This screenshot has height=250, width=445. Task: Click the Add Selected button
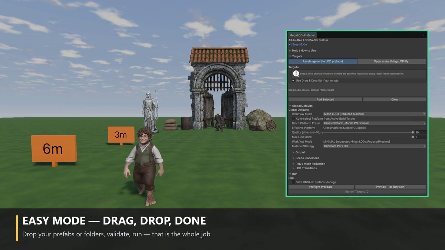click(325, 99)
